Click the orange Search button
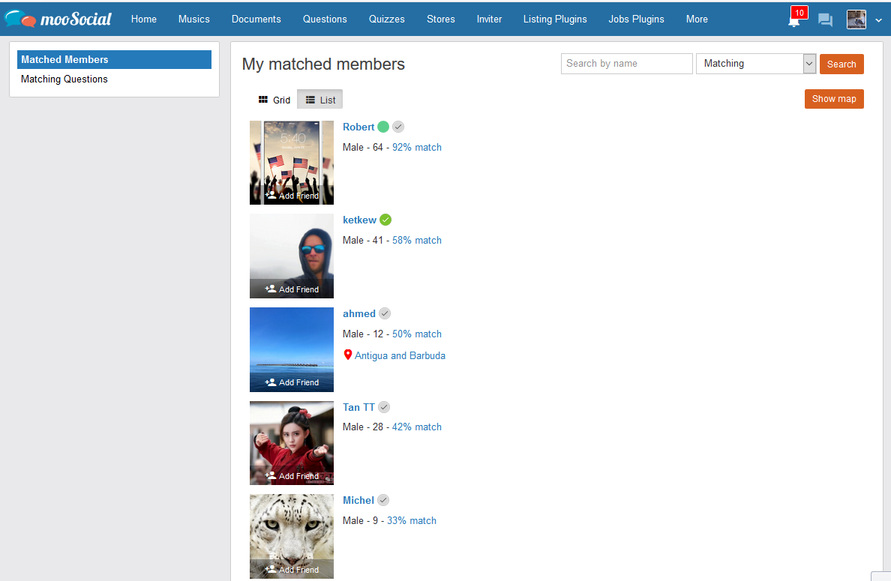Image resolution: width=891 pixels, height=581 pixels. coord(841,64)
